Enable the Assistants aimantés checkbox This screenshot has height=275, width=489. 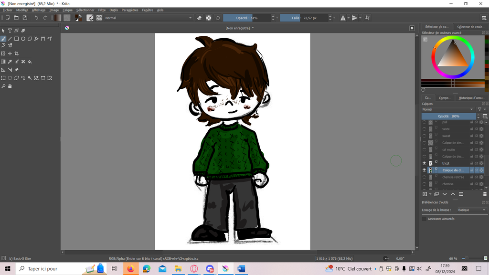(x=424, y=219)
